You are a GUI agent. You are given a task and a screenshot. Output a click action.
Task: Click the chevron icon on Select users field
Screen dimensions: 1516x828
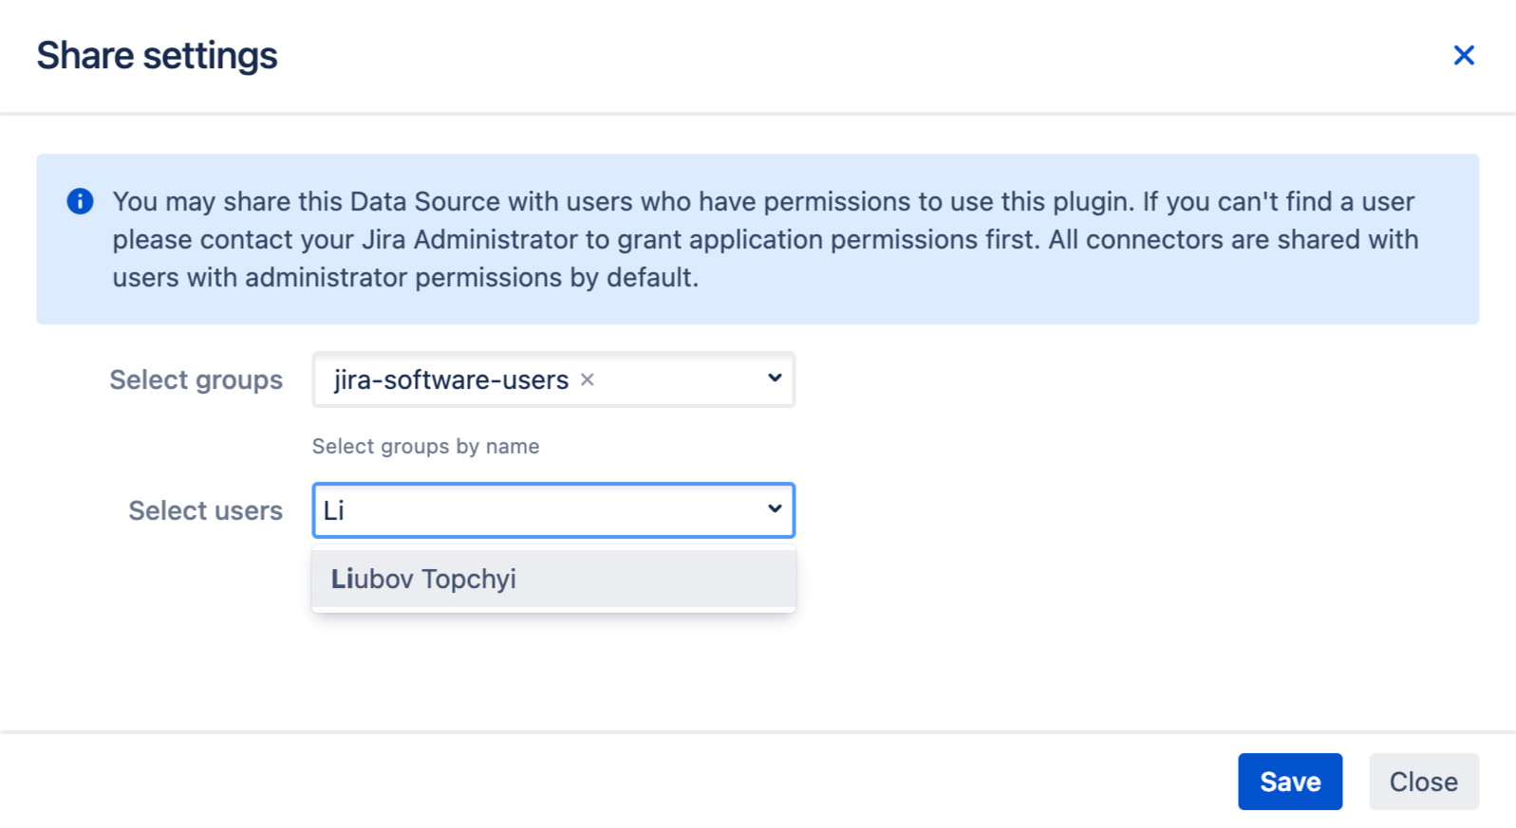coord(774,510)
